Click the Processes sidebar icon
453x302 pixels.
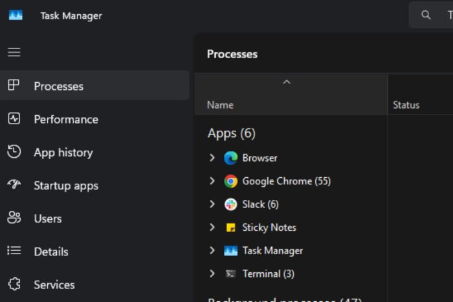14,85
